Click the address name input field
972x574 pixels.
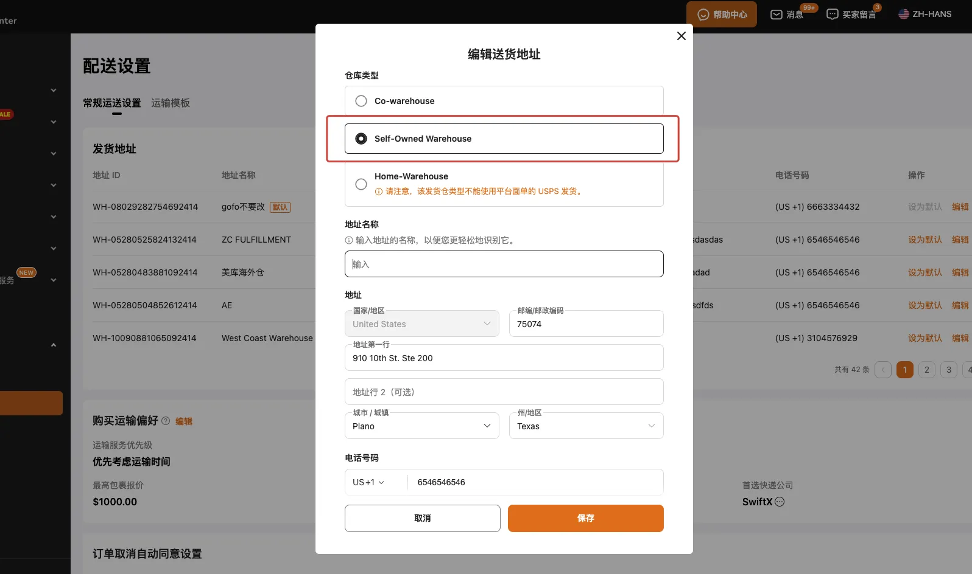coord(504,264)
